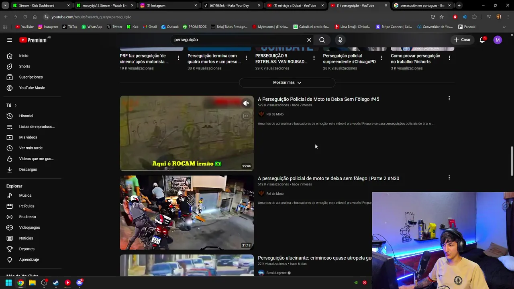Open the police motorcycles video thumbnail
514x289 pixels.
point(187,212)
